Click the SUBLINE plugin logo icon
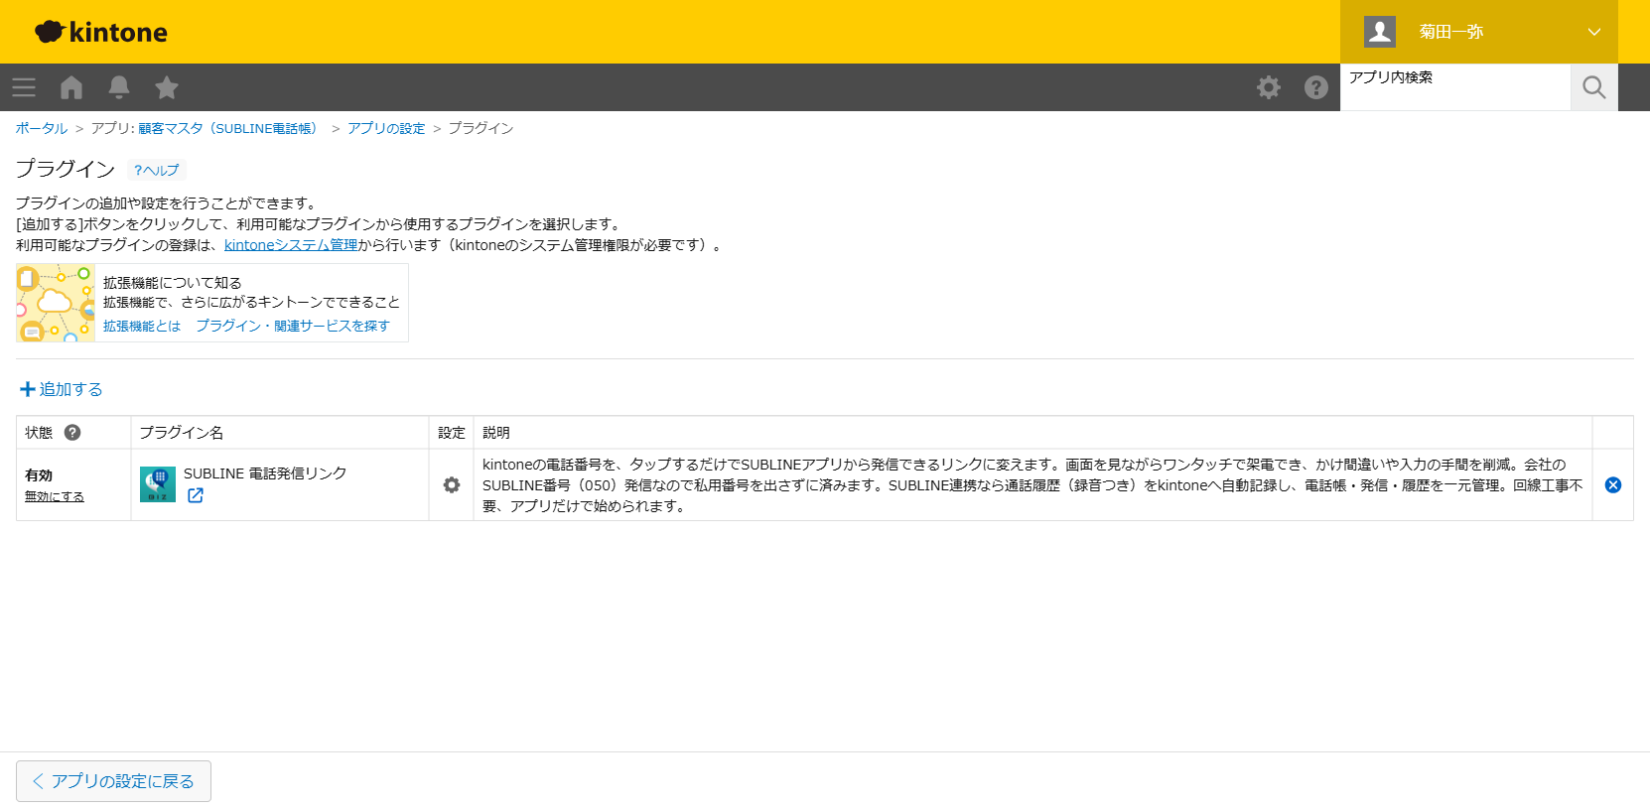The width and height of the screenshot is (1650, 810). tap(158, 484)
